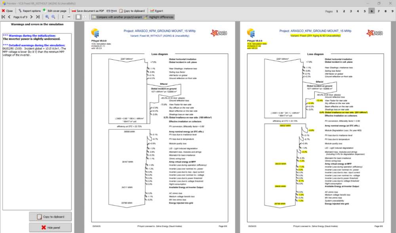Zoom out of the report preview

click(53, 17)
